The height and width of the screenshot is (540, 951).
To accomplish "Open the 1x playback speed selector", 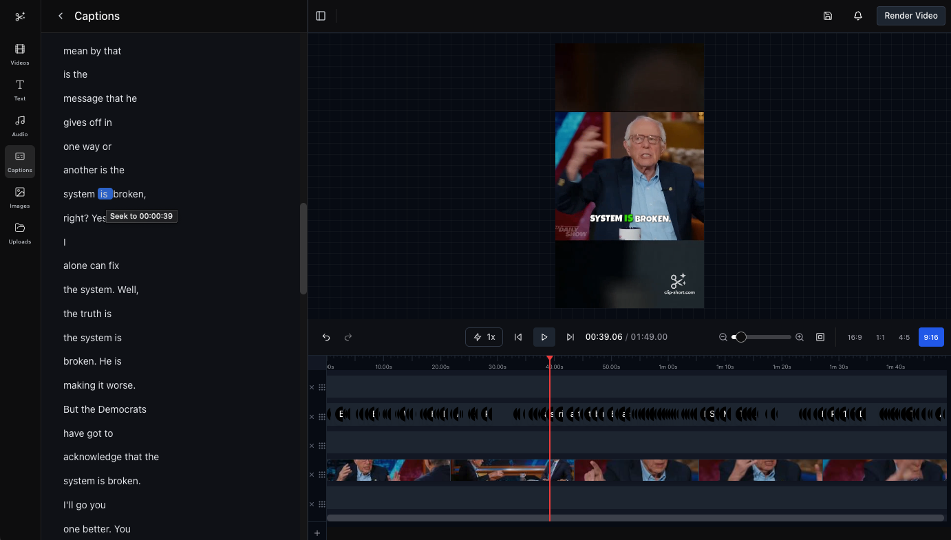I will (x=484, y=337).
